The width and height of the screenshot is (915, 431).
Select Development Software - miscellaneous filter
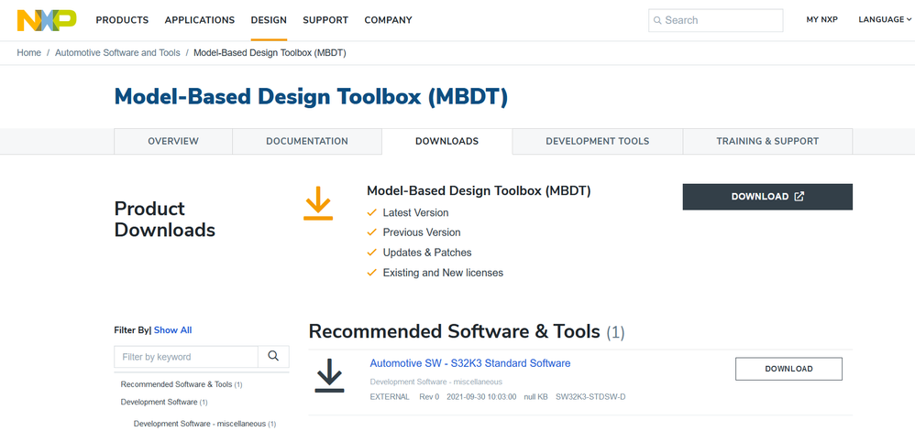point(199,424)
